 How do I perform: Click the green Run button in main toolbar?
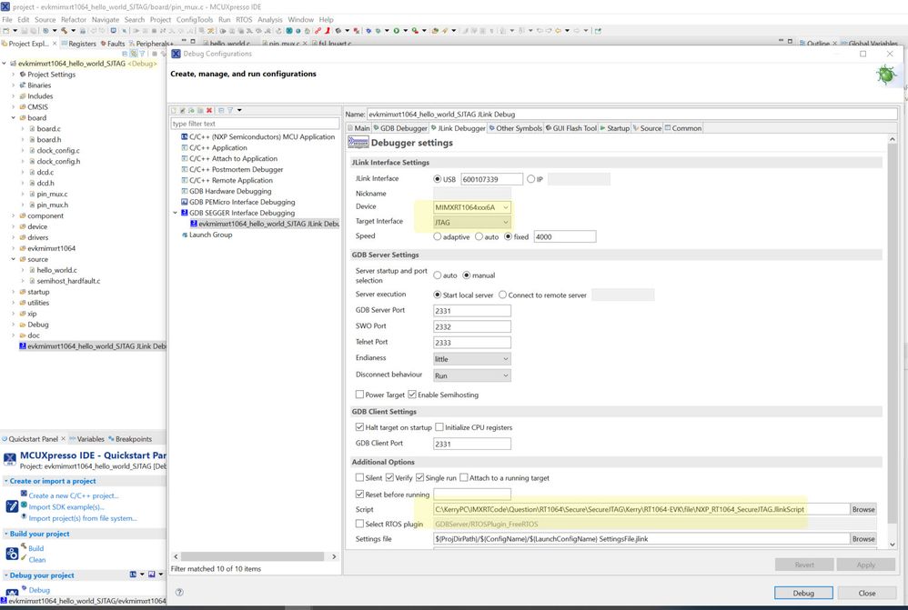click(396, 30)
